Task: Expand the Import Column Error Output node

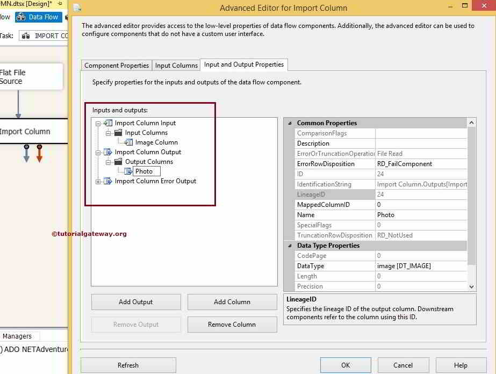Action: (98, 182)
